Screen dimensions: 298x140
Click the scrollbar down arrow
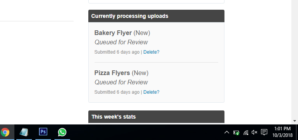[294, 121]
